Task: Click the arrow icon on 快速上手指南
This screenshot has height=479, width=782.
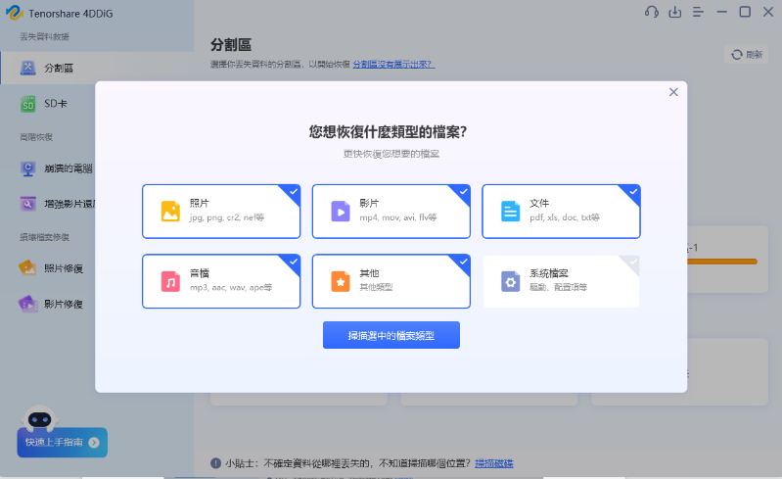Action: coord(94,442)
